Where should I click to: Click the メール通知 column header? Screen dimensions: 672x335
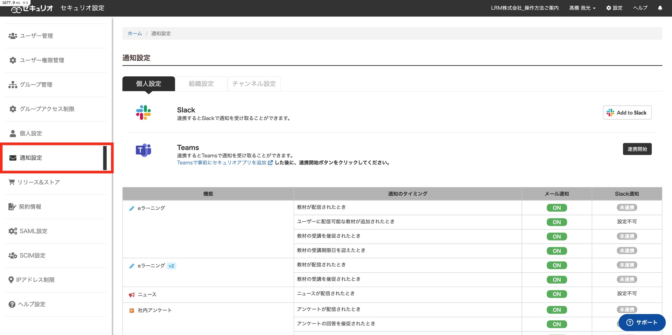click(557, 194)
